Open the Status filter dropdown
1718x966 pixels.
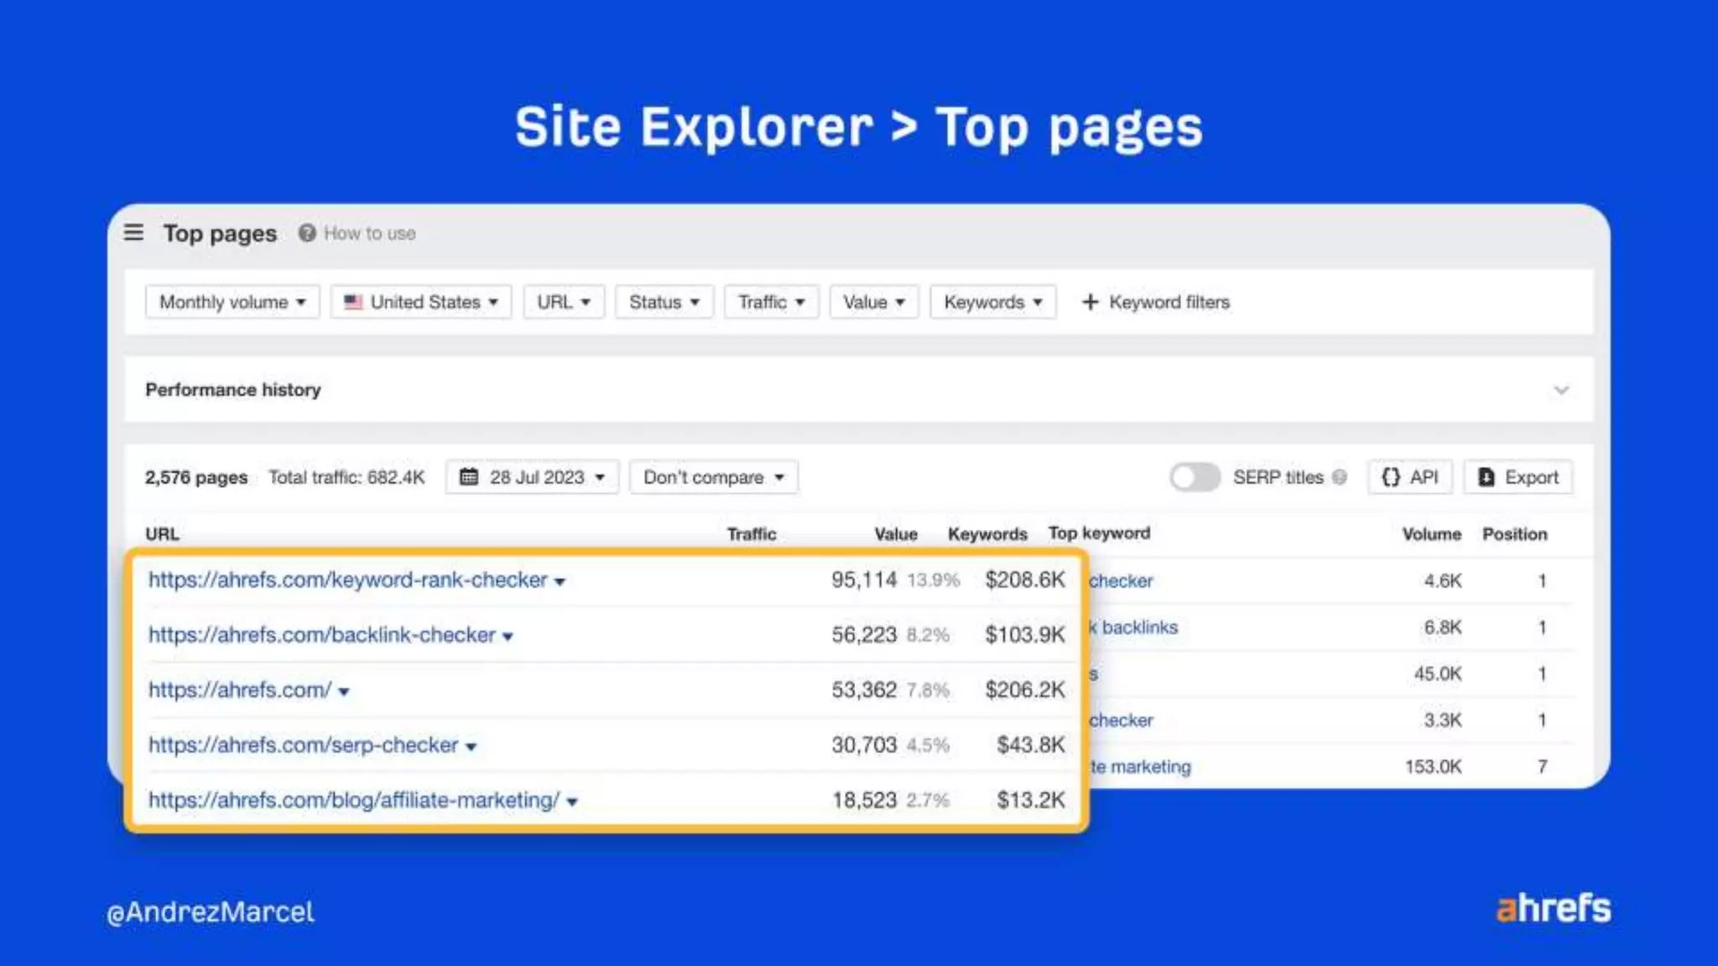click(664, 302)
